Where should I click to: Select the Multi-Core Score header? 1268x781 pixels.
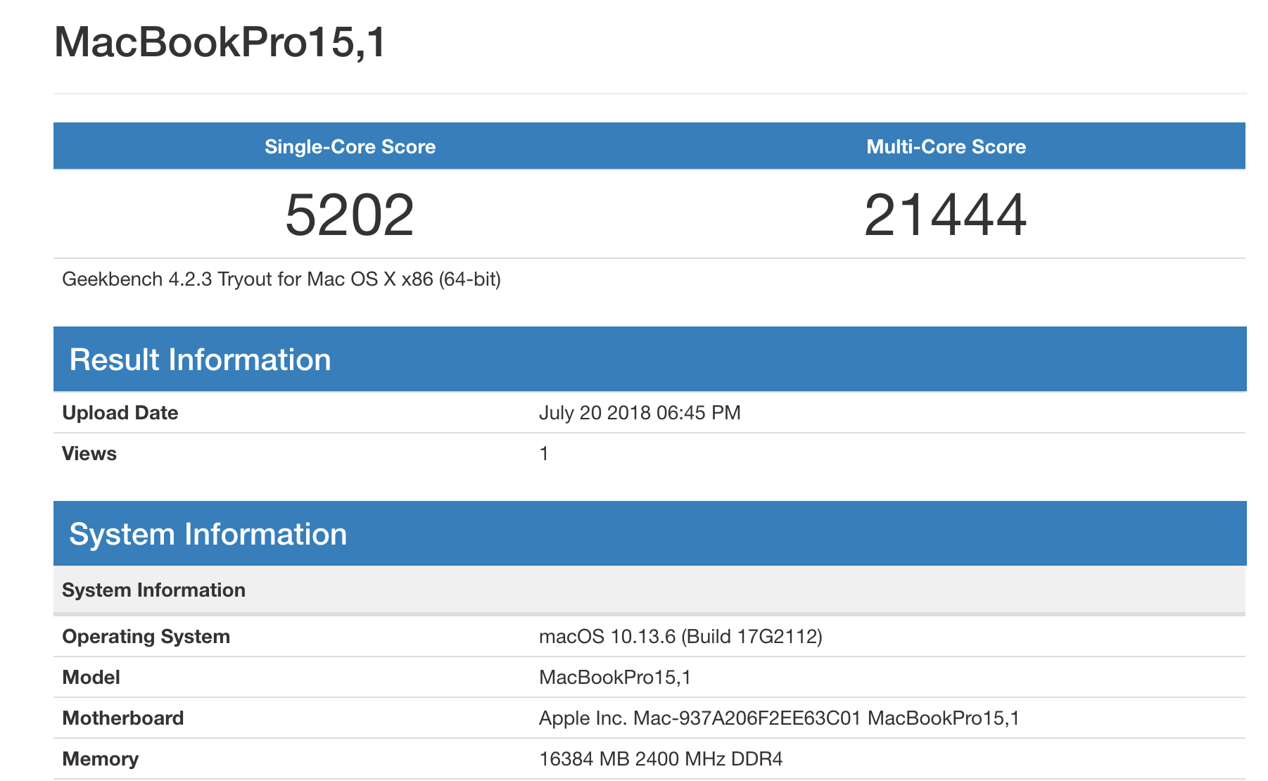946,146
